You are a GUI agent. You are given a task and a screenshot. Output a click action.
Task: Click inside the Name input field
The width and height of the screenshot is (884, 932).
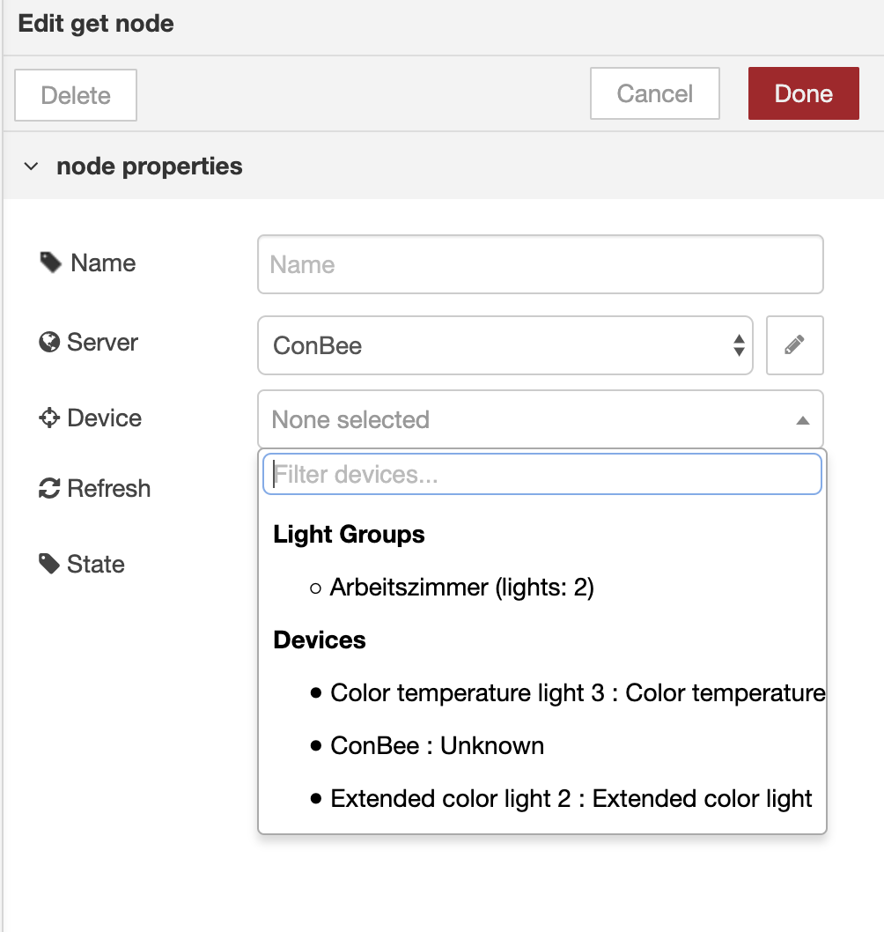541,263
